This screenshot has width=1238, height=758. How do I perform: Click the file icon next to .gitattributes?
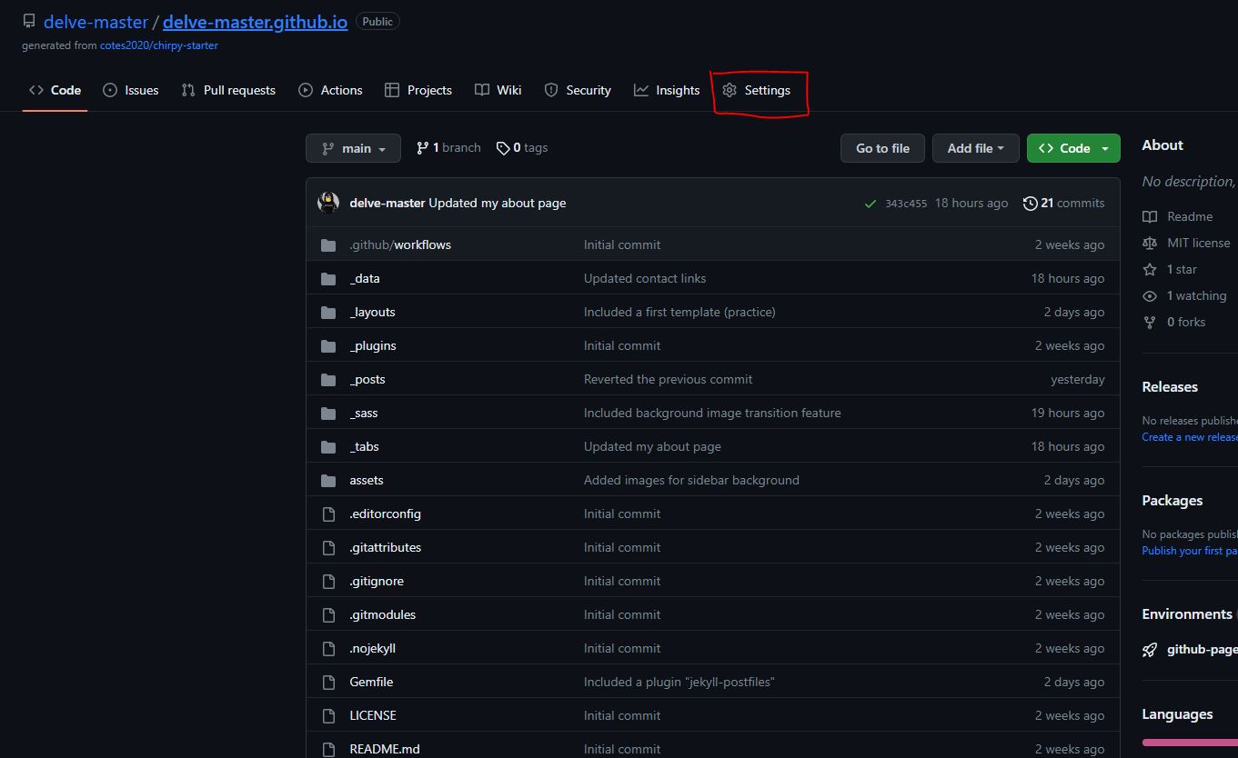[x=328, y=547]
